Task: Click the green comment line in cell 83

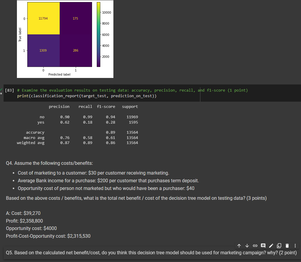Action: coord(132,90)
